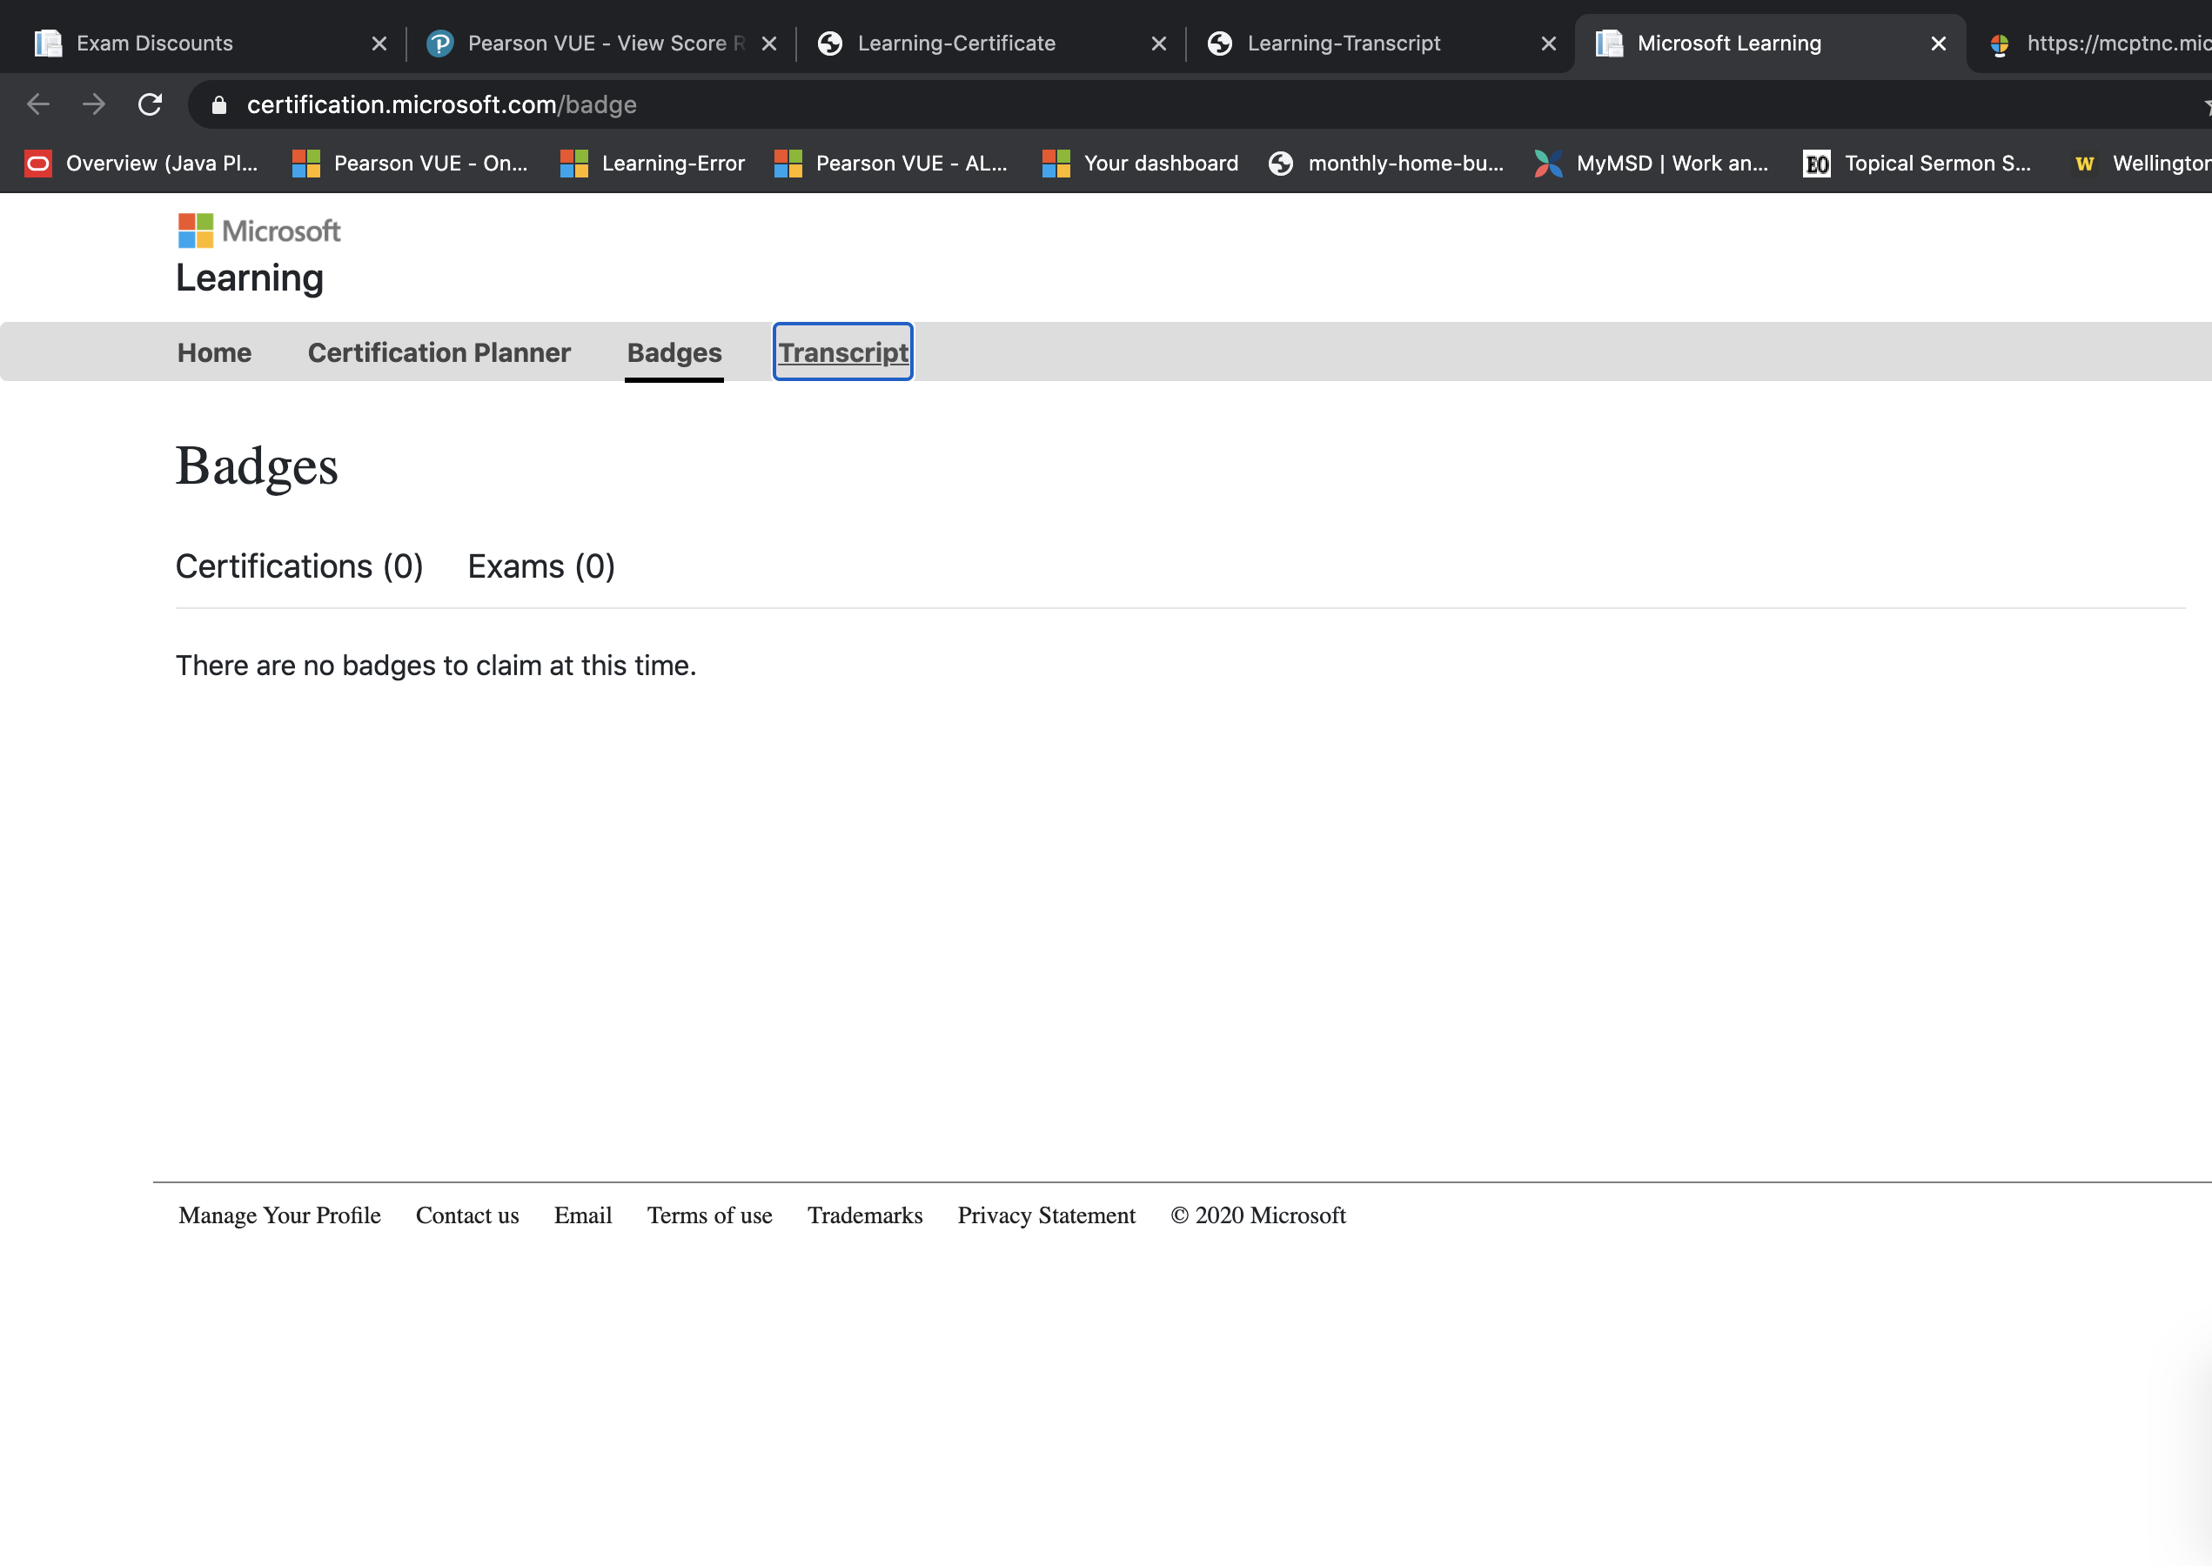The width and height of the screenshot is (2212, 1566).
Task: Select the Exams (0) tab
Action: pos(541,566)
